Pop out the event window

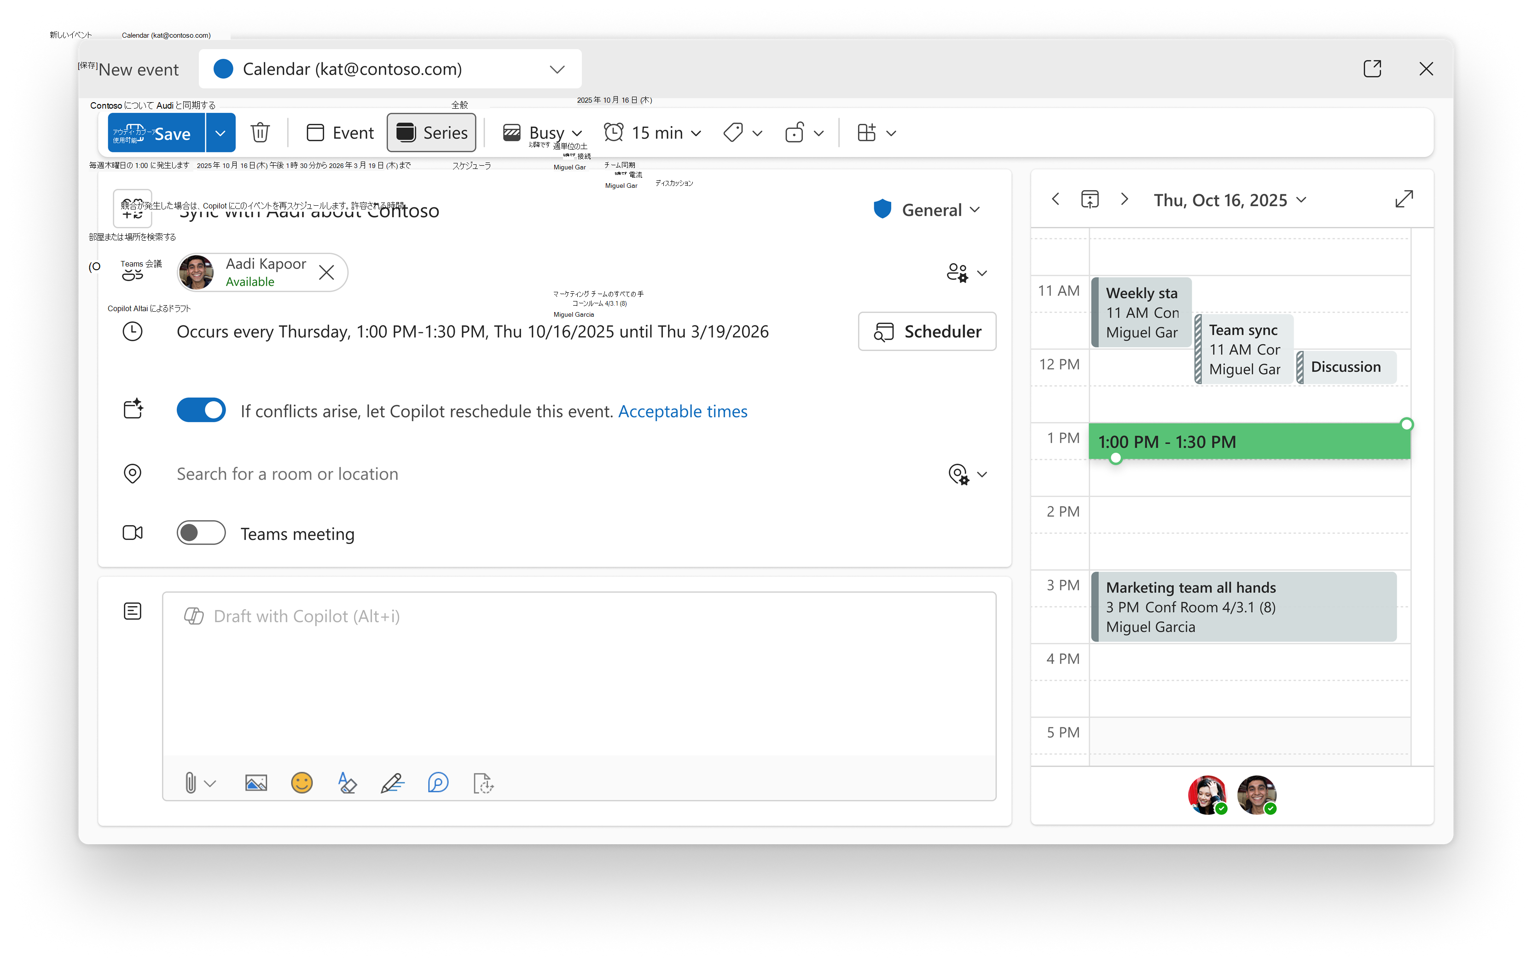(1372, 69)
